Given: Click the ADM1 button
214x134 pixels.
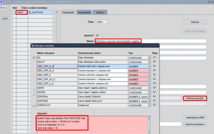Looking at the screenshot, I should 5,18.
